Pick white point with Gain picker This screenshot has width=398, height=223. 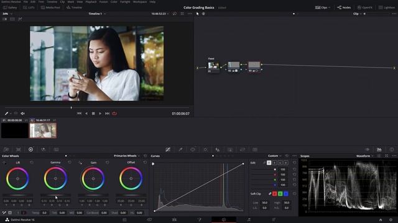(x=80, y=162)
